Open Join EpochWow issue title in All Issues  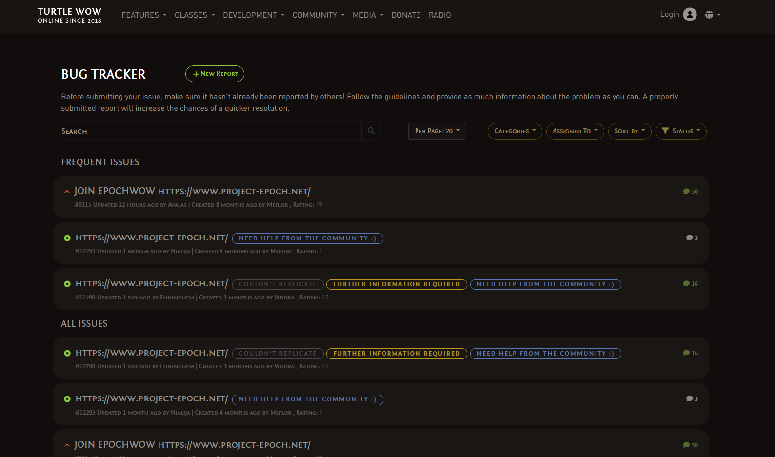click(x=192, y=445)
